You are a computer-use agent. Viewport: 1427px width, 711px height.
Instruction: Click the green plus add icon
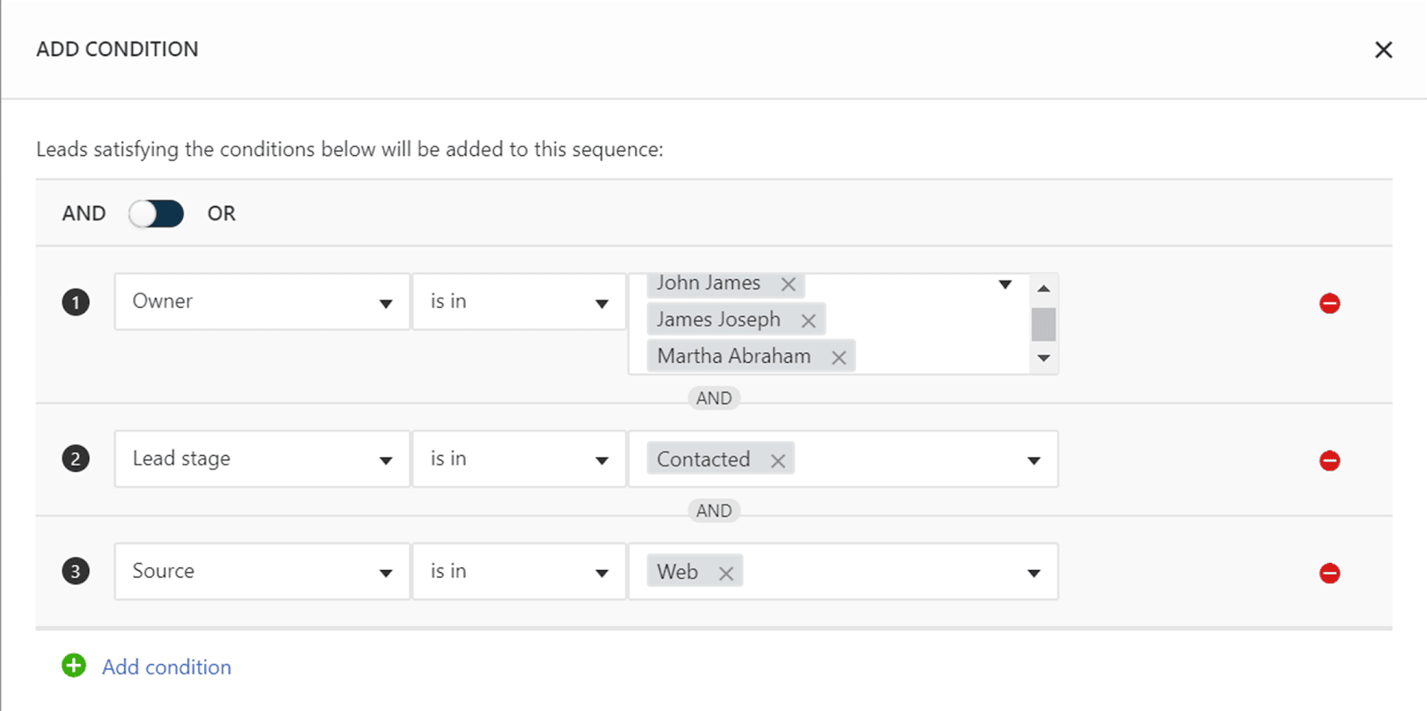pyautogui.click(x=74, y=666)
